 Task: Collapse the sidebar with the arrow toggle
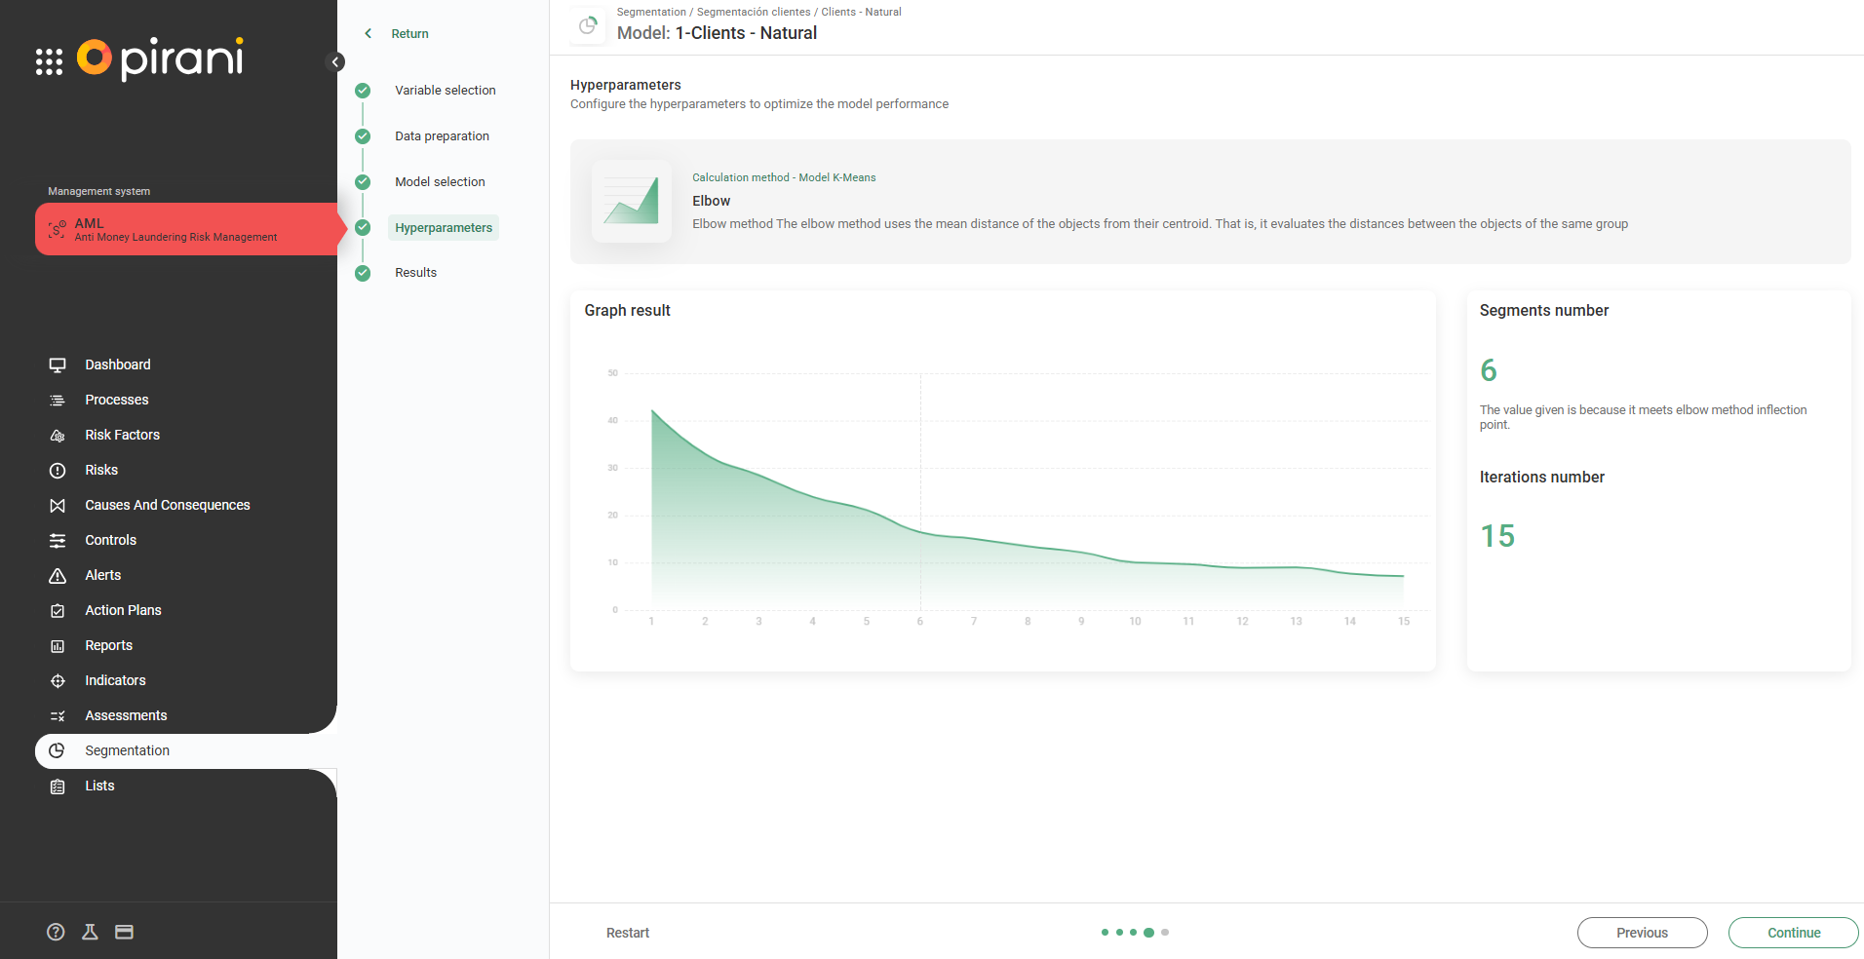click(x=335, y=62)
